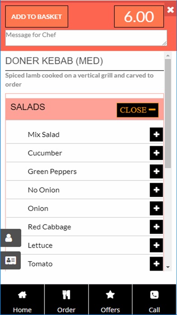Add Tomato using the plus icon
Image resolution: width=177 pixels, height=315 pixels.
(156, 264)
